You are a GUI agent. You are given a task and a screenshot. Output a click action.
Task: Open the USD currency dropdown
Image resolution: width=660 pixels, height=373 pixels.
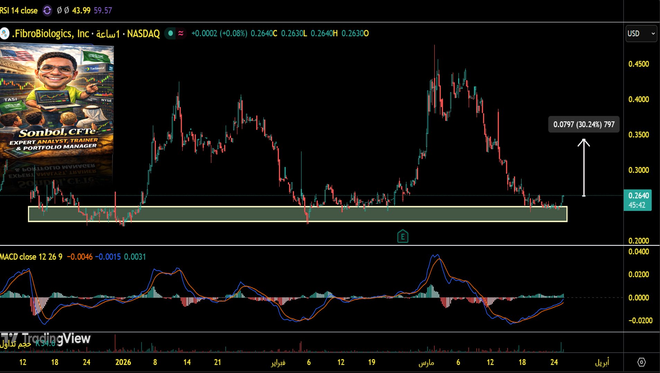coord(641,34)
